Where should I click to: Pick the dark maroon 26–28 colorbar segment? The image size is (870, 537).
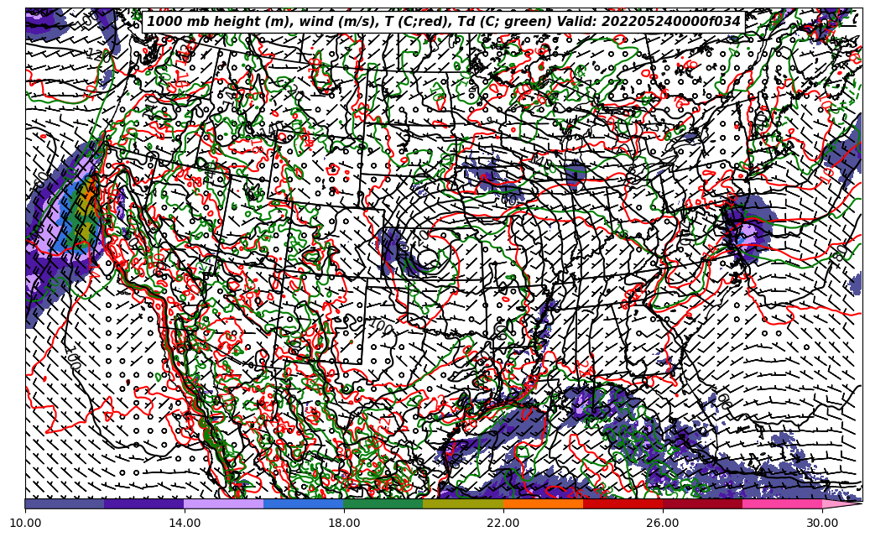point(702,503)
